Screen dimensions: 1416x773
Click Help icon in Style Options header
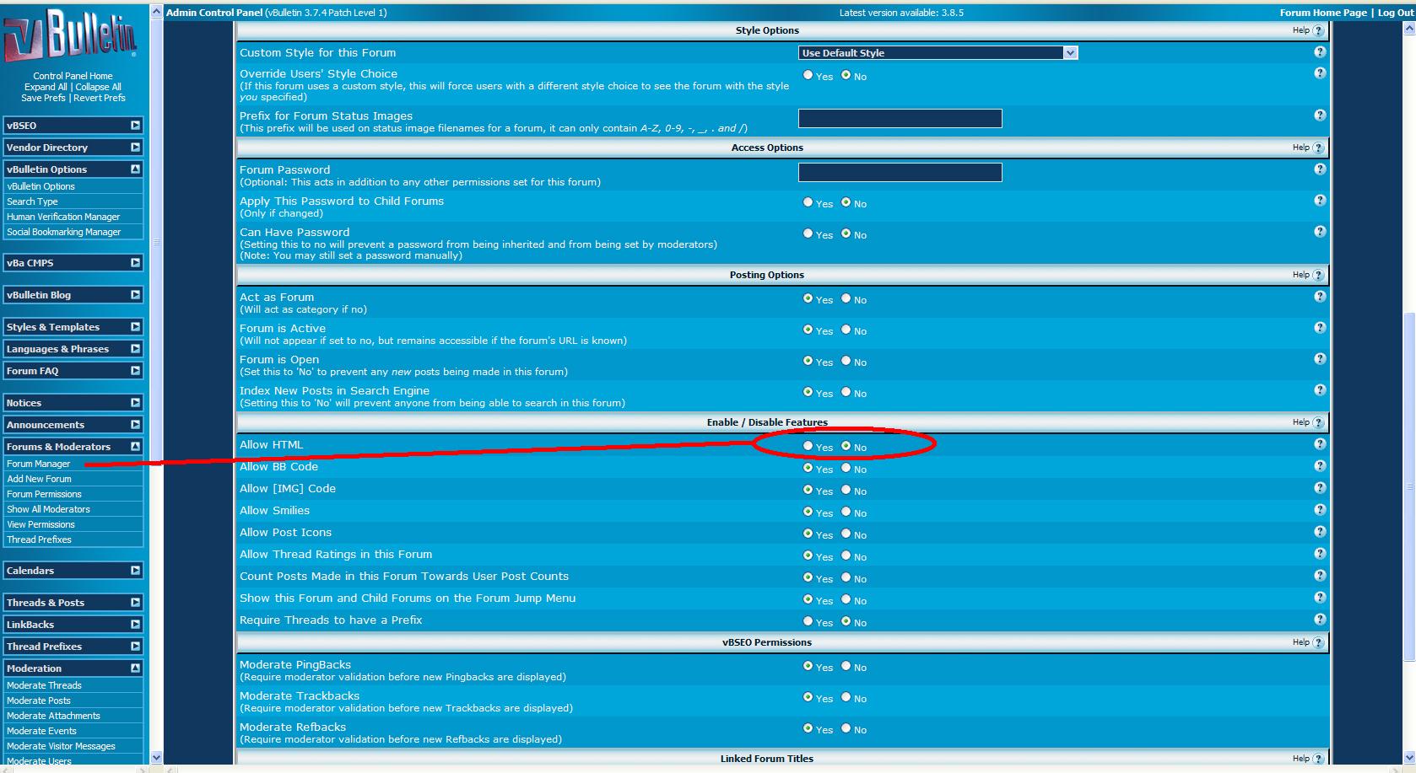click(x=1318, y=30)
